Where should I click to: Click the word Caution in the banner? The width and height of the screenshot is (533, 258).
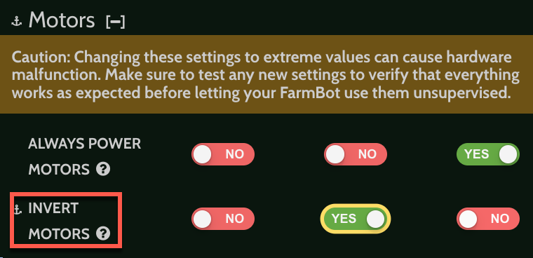tap(41, 57)
